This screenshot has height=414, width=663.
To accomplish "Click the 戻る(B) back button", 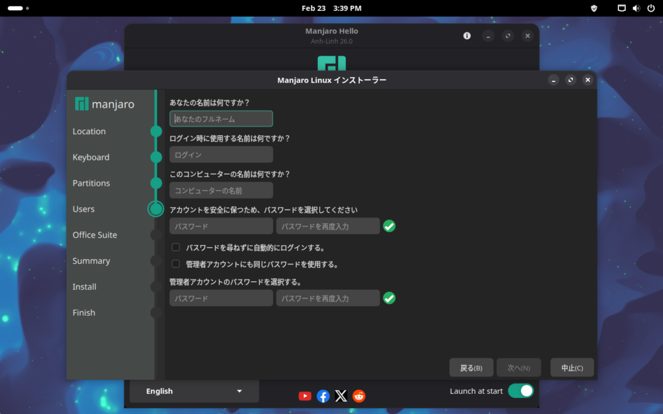I will point(471,367).
